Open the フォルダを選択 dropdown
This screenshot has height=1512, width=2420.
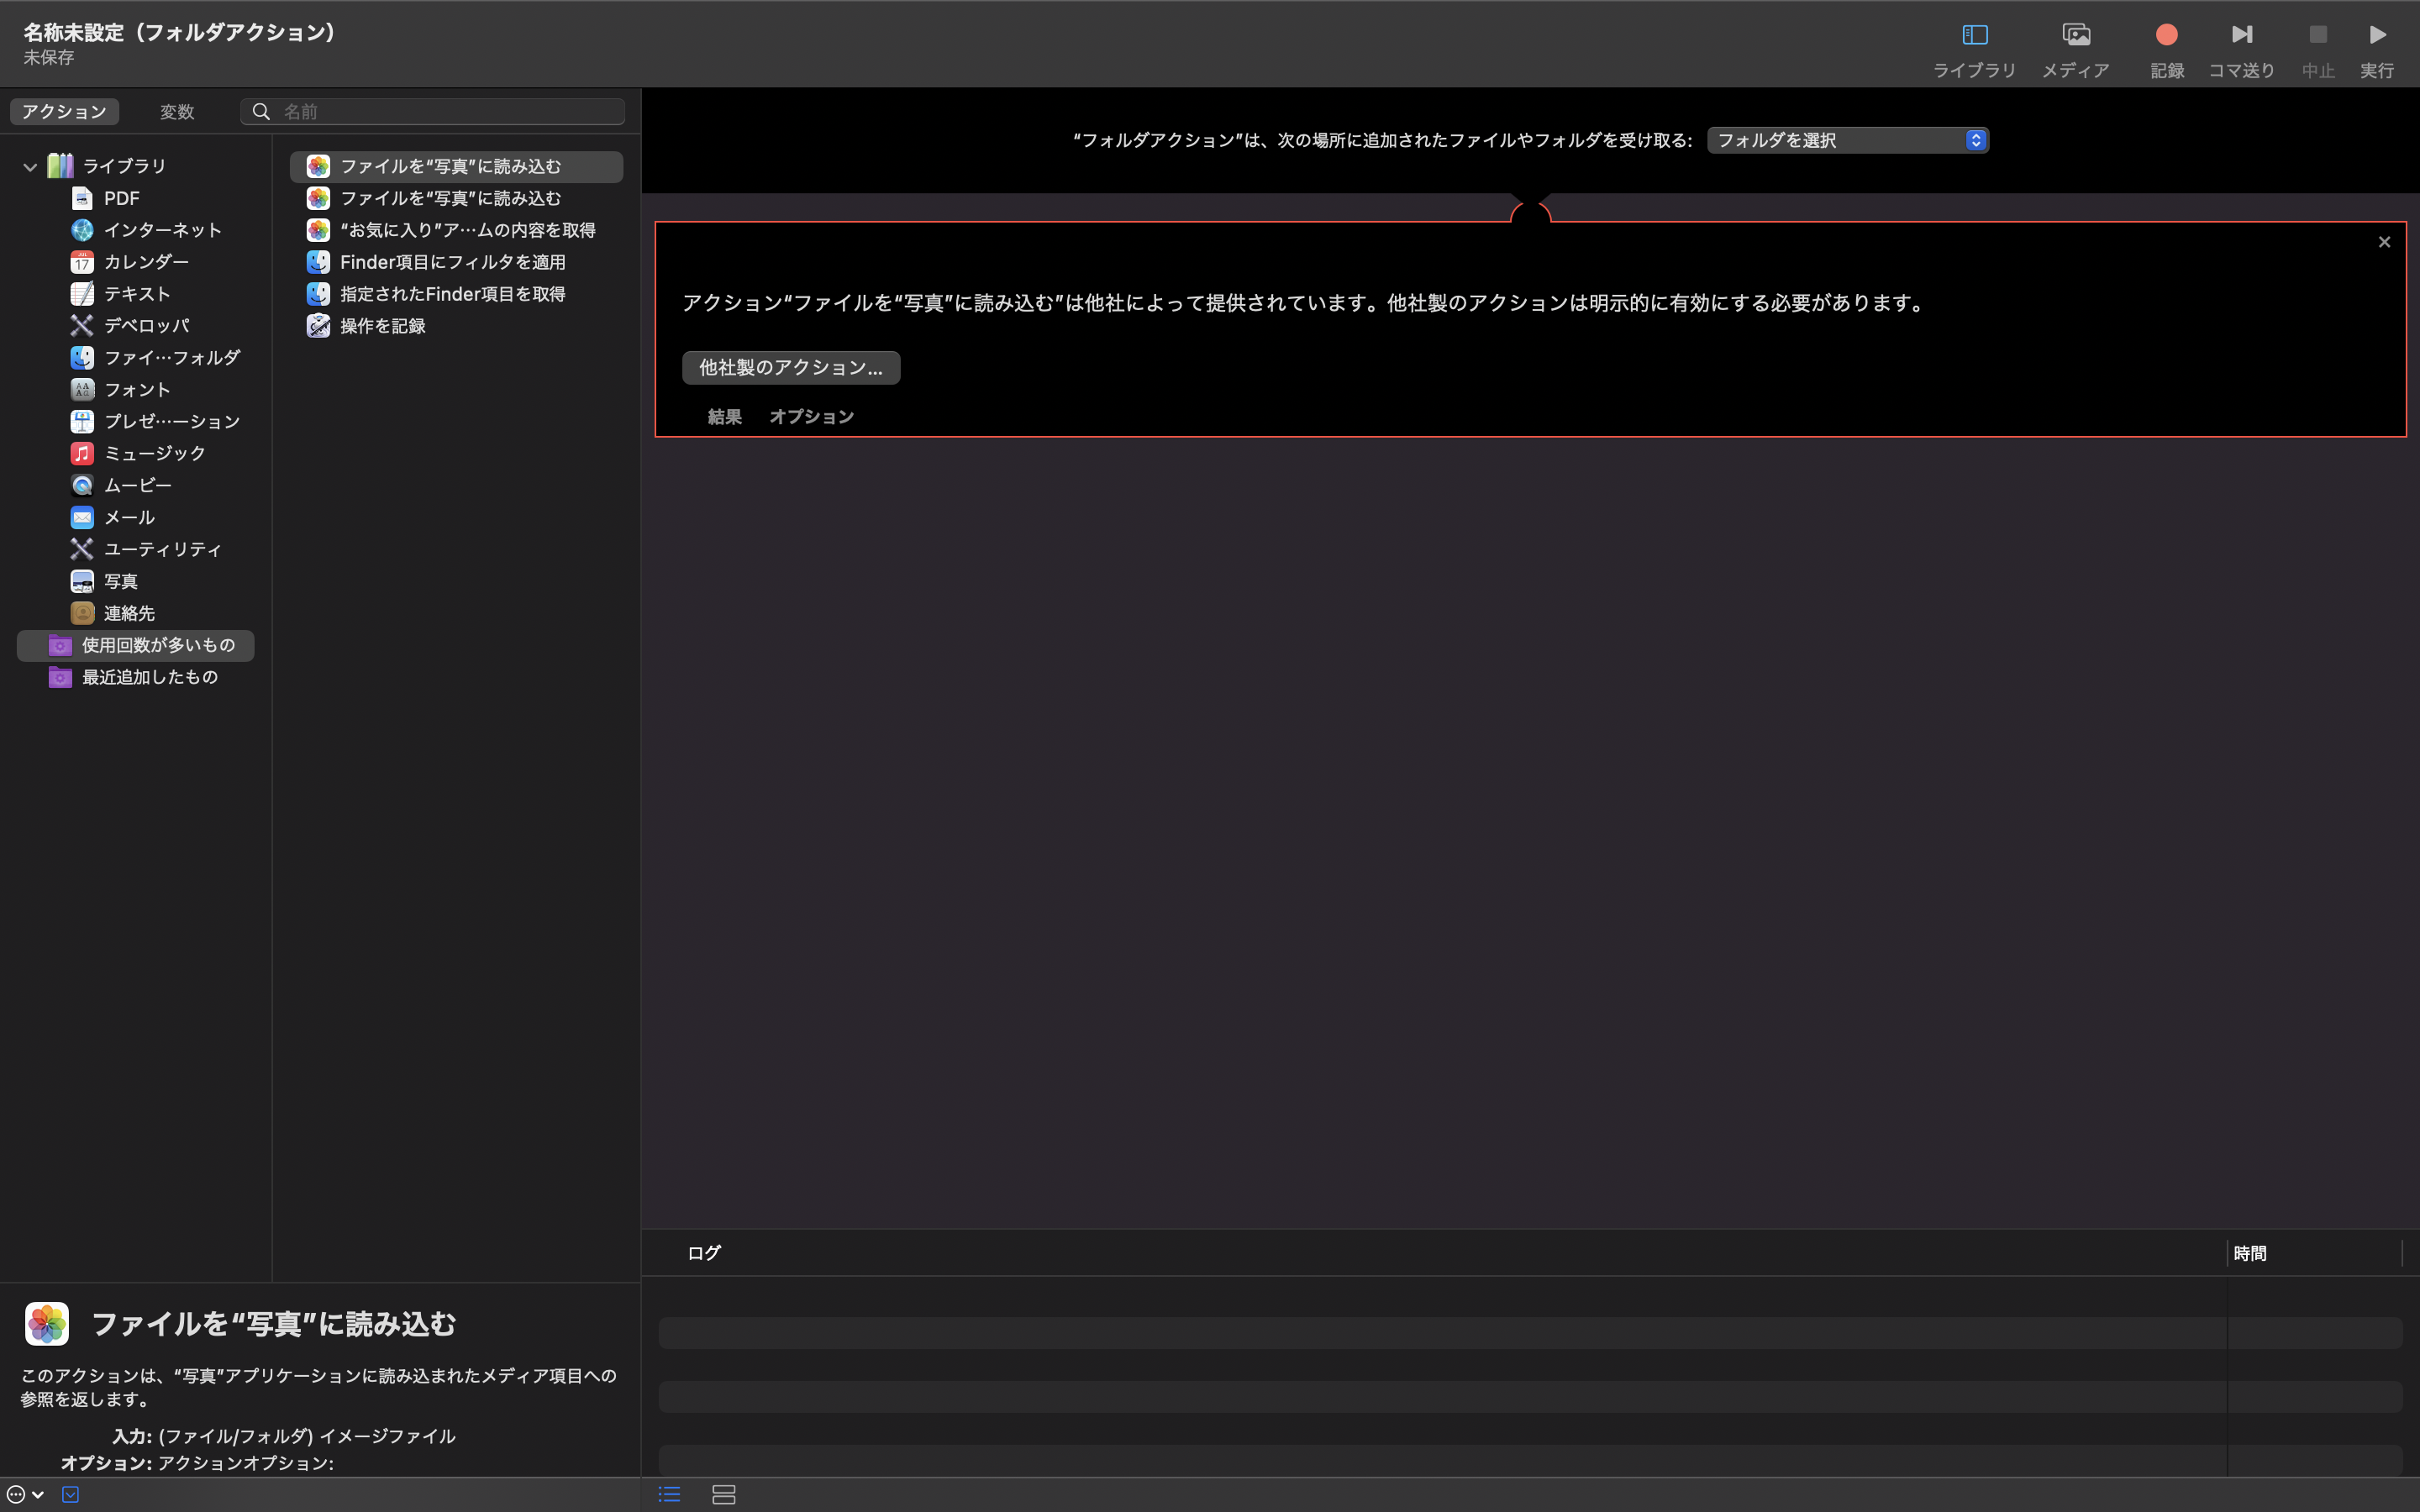[x=1846, y=140]
